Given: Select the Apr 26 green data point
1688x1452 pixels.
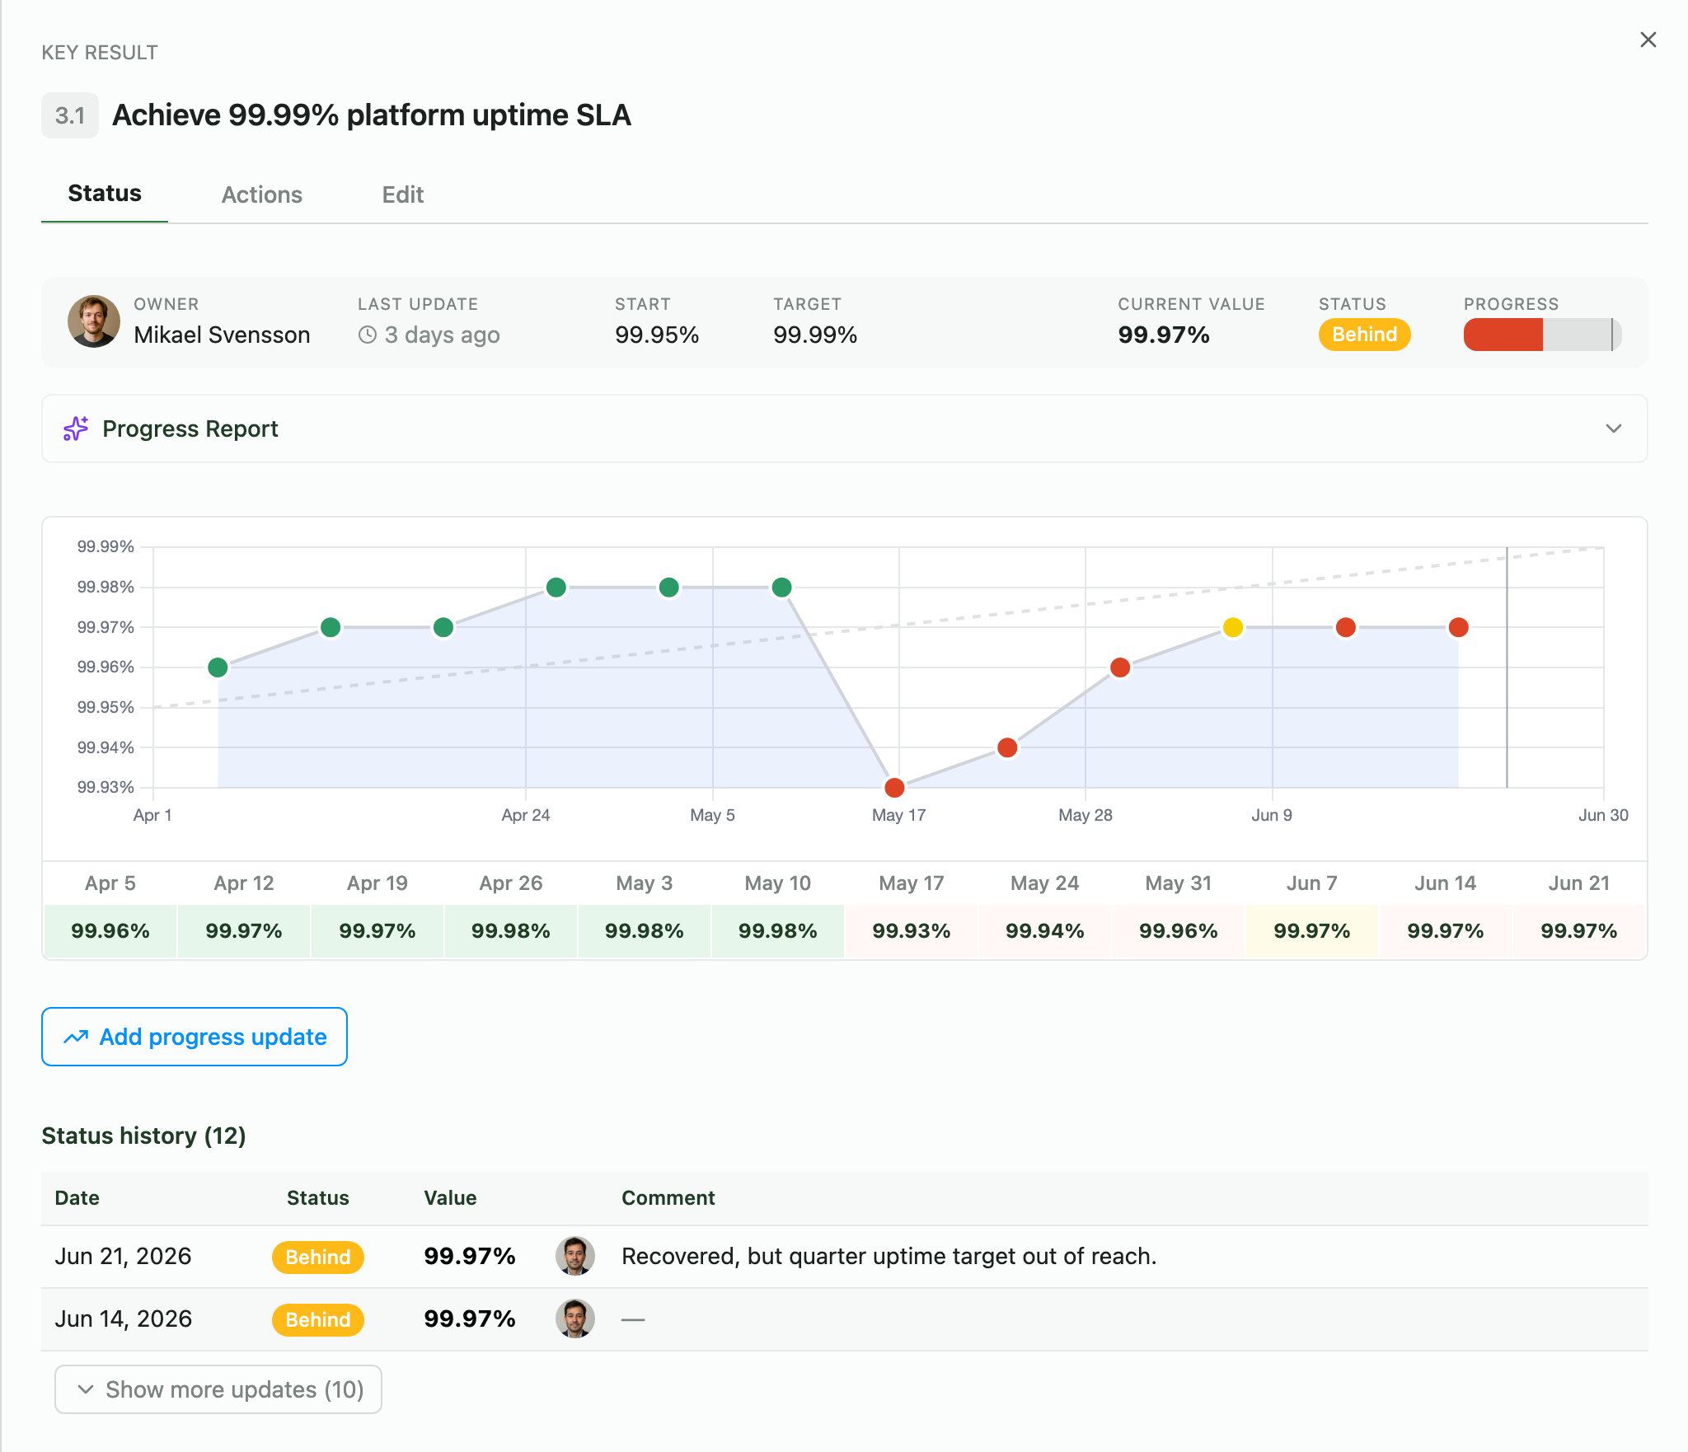Looking at the screenshot, I should [x=556, y=588].
